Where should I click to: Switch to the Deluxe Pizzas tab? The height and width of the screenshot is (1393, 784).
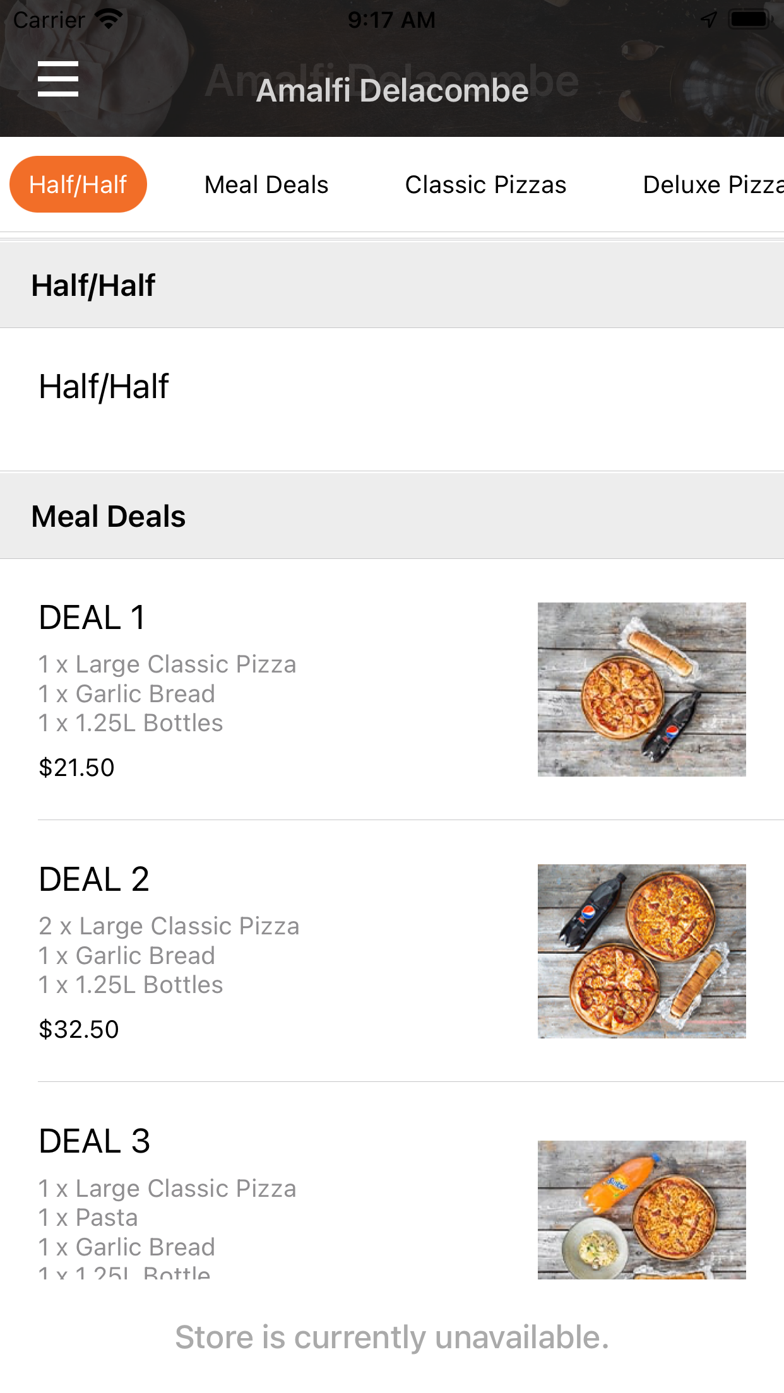[x=713, y=184]
